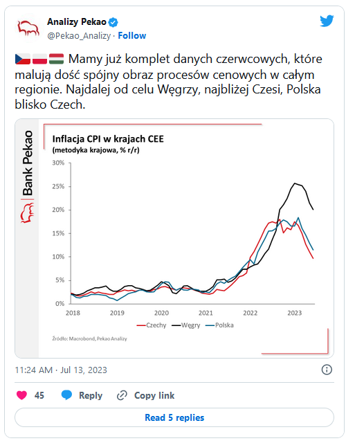Open the Analizy Pekao profile avatar
This screenshot has width=355, height=443.
(28, 28)
